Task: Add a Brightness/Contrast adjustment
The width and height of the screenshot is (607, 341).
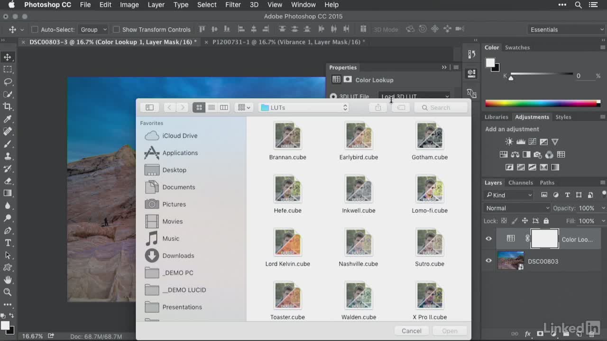Action: coord(509,142)
